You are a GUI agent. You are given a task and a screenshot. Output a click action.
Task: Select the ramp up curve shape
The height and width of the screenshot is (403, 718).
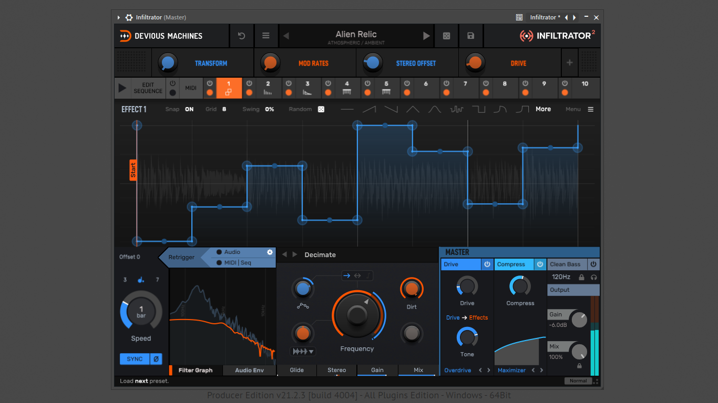(369, 109)
